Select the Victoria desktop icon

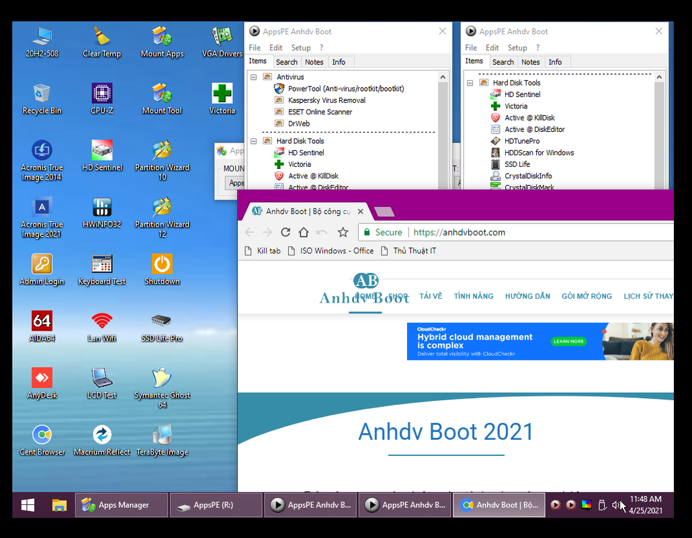tap(222, 98)
